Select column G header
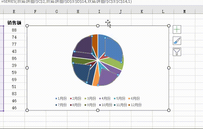 57,11
